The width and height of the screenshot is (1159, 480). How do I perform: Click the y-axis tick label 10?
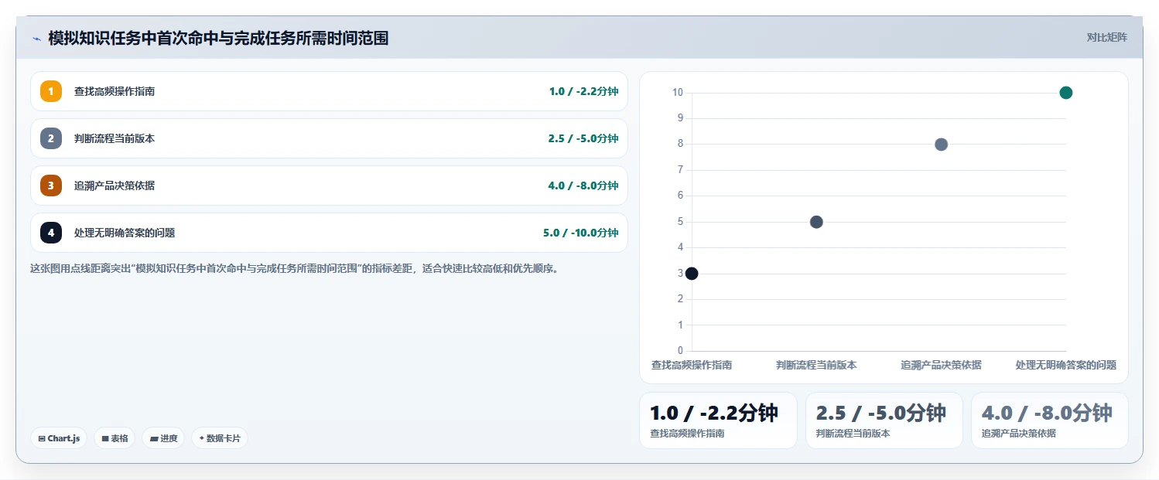[677, 93]
